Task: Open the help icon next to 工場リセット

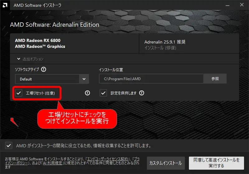Action: pos(87,93)
